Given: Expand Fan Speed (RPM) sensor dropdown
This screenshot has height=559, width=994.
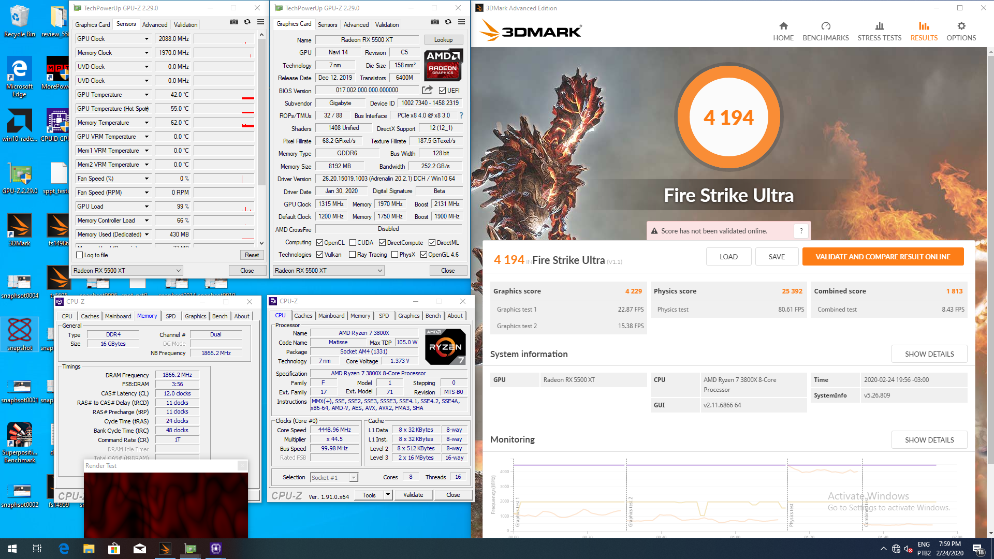Looking at the screenshot, I should click(x=147, y=193).
